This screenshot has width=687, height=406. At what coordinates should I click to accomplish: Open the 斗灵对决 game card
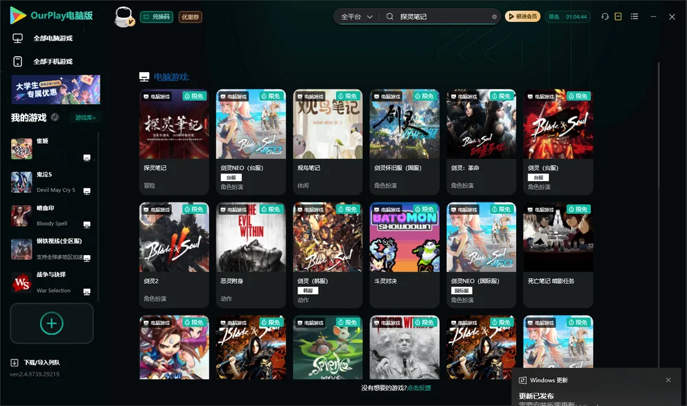point(405,255)
